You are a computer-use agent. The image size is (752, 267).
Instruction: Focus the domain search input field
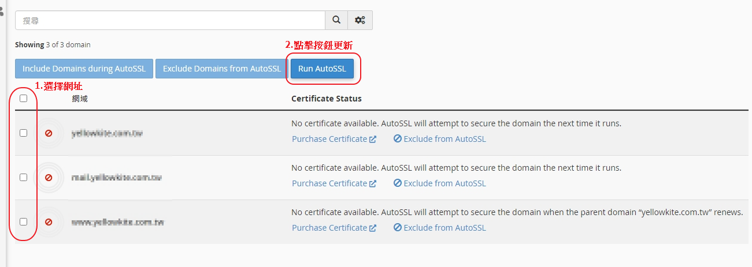170,20
